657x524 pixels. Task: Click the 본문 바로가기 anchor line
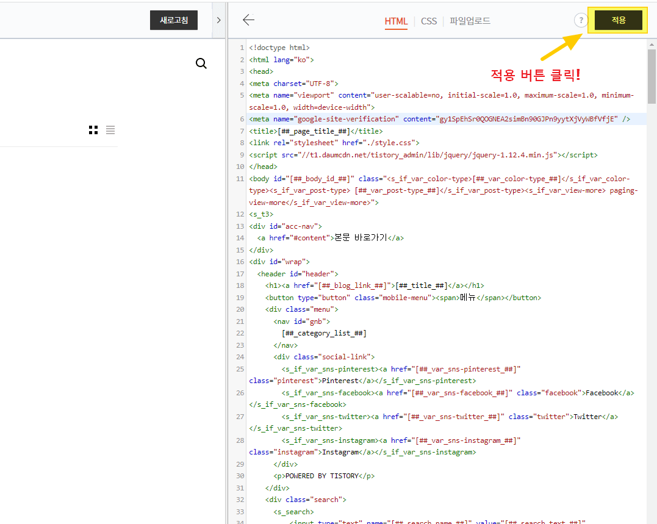pyautogui.click(x=331, y=238)
